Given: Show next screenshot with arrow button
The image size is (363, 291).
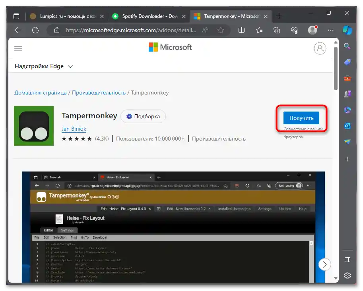Looking at the screenshot, I should click(324, 264).
